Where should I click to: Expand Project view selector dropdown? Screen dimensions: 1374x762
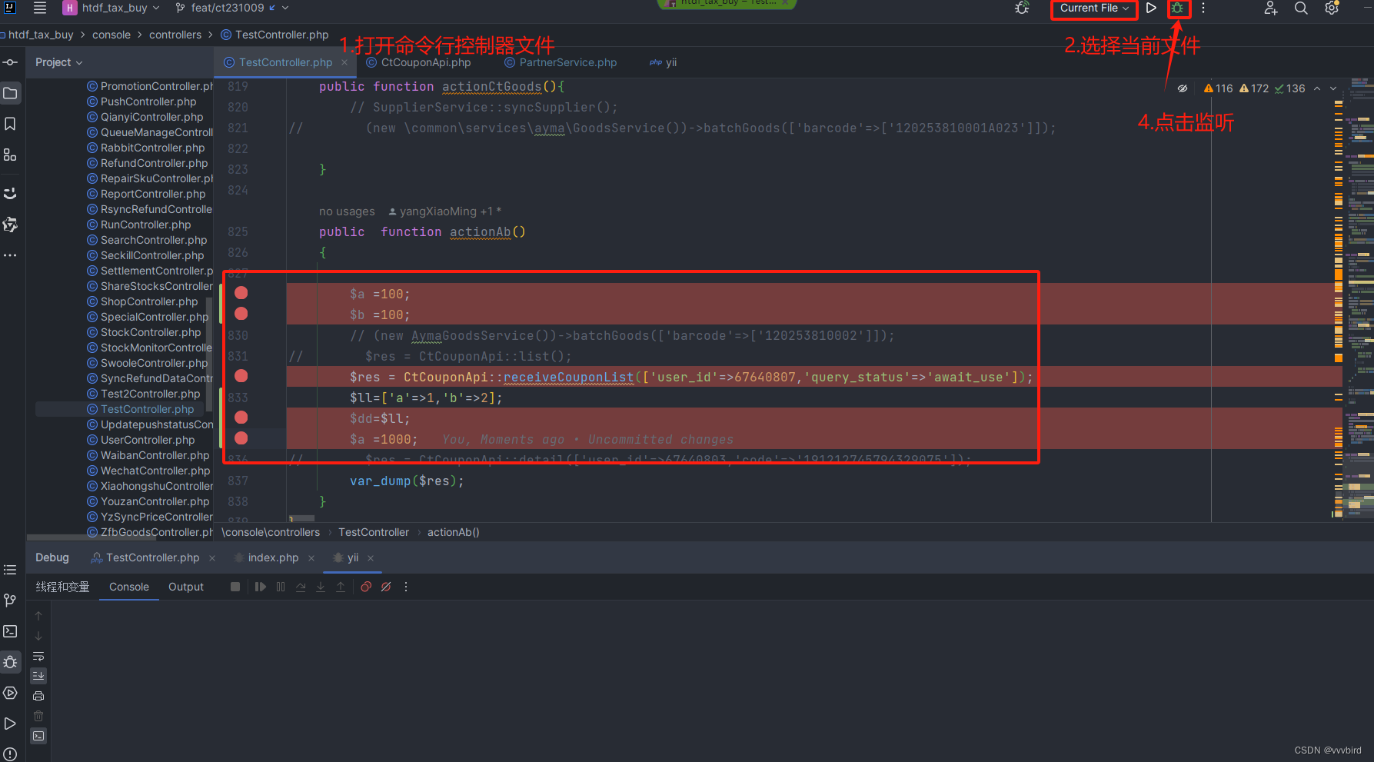click(x=59, y=62)
